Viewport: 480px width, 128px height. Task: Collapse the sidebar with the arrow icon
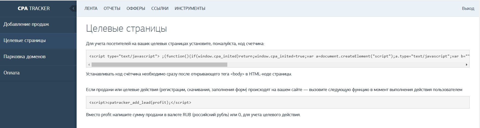click(x=73, y=8)
